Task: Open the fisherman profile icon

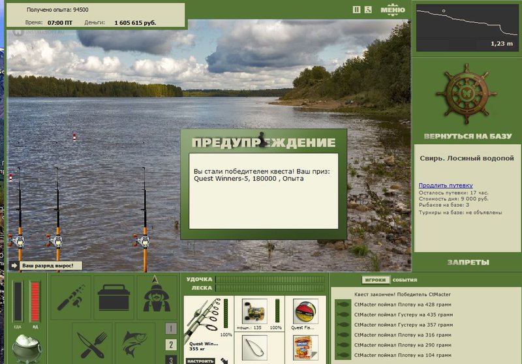Action: 157,297
